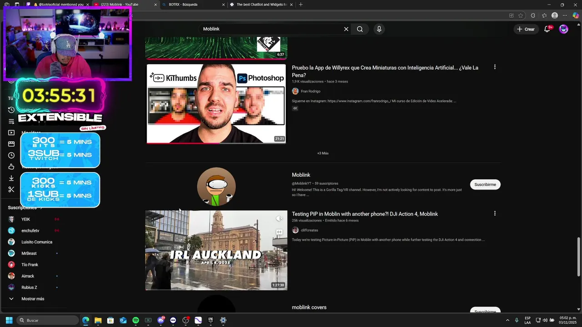Click the page vertical scrollbar thumb
Viewport: 582px width, 327px height.
[x=578, y=257]
